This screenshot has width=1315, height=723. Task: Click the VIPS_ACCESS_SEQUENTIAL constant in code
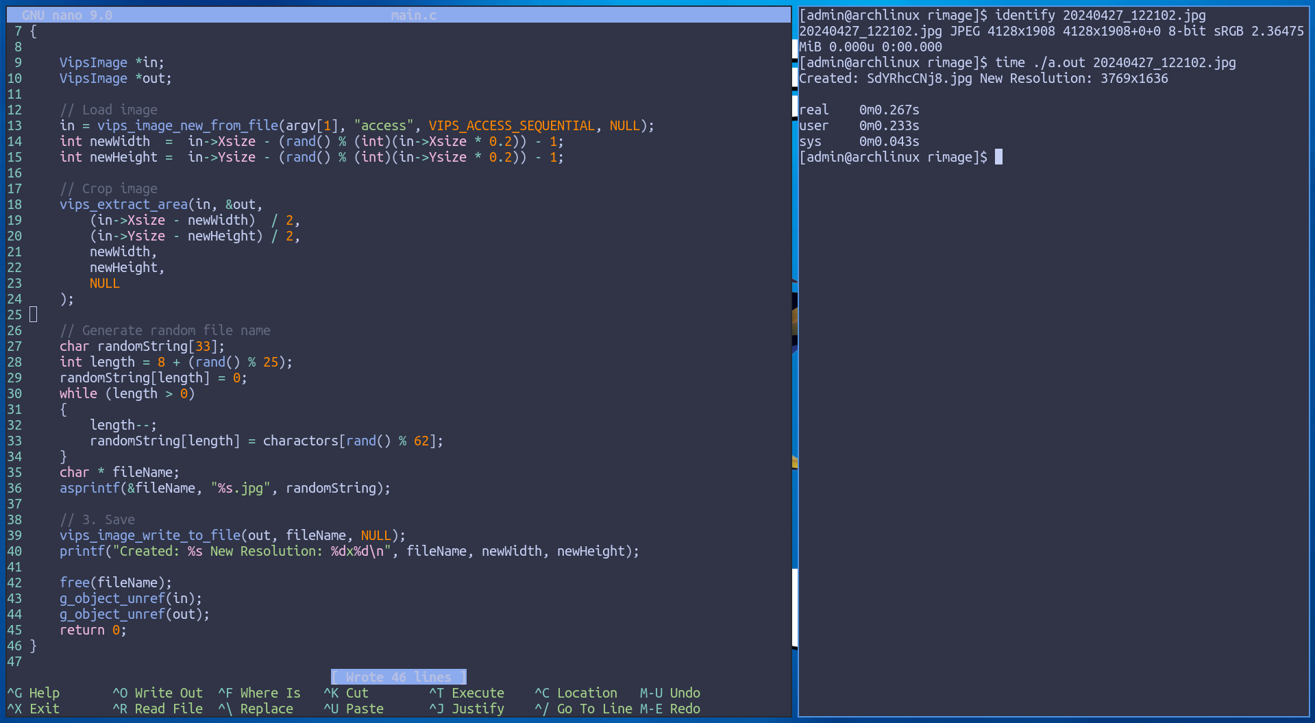coord(512,125)
